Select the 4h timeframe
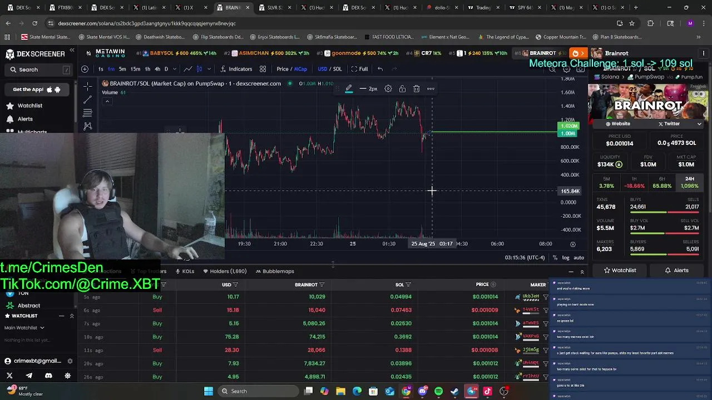 pos(157,69)
